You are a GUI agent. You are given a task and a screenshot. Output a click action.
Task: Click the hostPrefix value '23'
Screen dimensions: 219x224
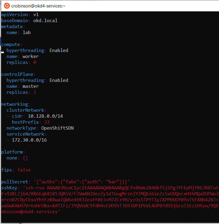(x=47, y=122)
